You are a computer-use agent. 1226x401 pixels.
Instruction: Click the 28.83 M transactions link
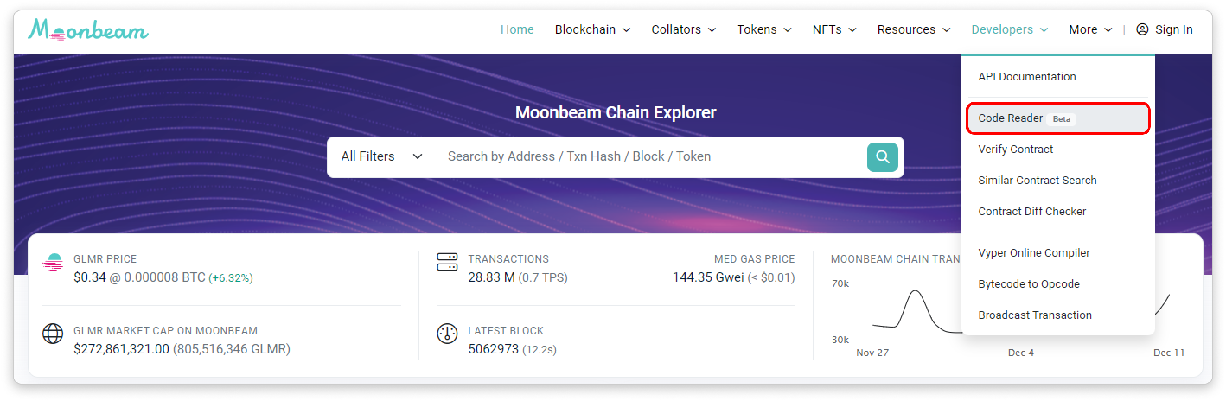[491, 277]
